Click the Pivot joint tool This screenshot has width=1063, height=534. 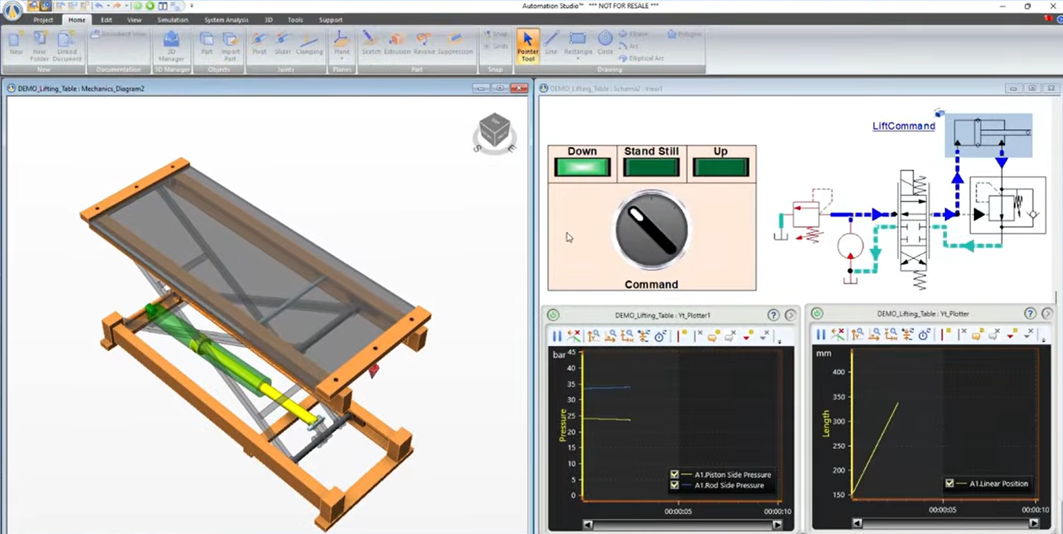pos(260,44)
